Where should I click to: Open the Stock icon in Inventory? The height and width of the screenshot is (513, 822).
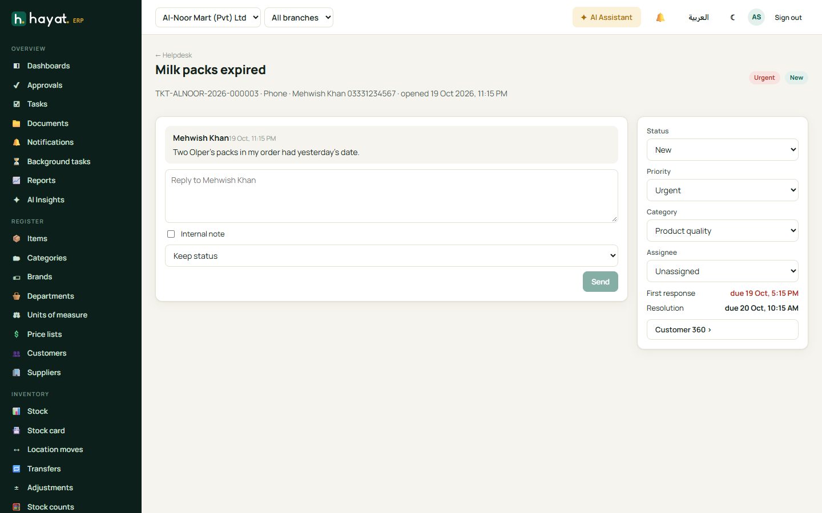coord(17,412)
